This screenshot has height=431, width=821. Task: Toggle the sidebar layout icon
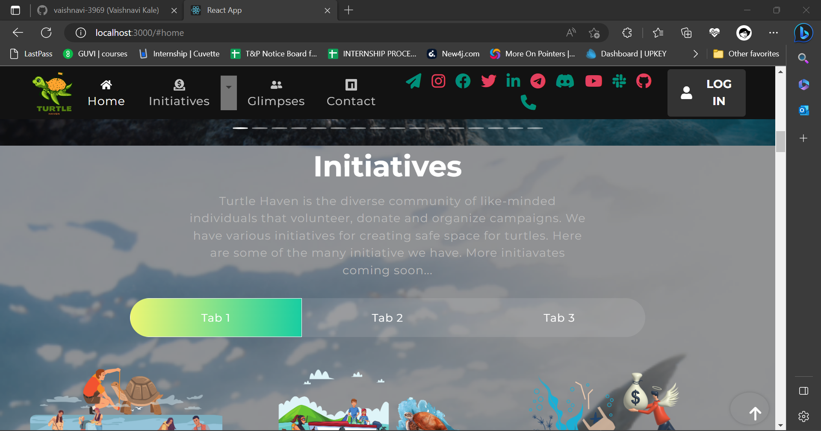(x=803, y=391)
